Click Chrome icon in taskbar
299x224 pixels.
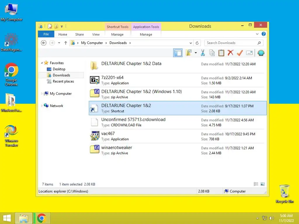pyautogui.click(x=41, y=218)
